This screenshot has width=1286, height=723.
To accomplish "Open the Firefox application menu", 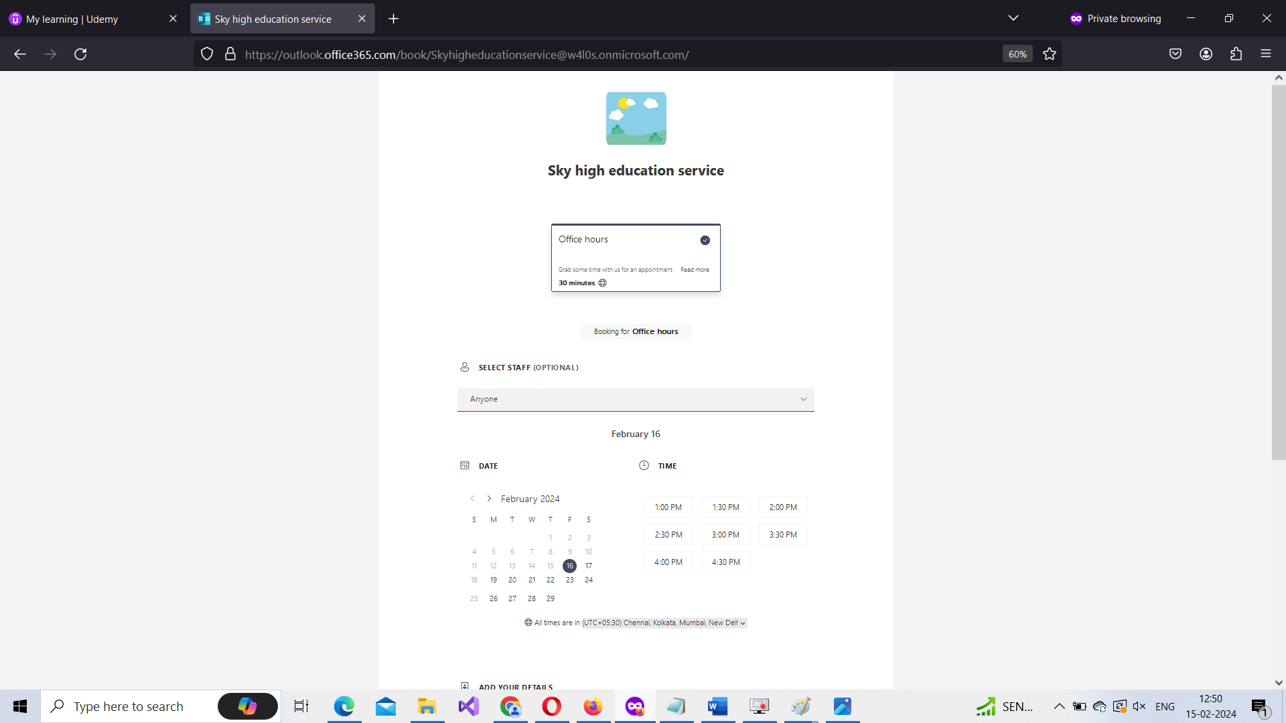I will [1266, 54].
